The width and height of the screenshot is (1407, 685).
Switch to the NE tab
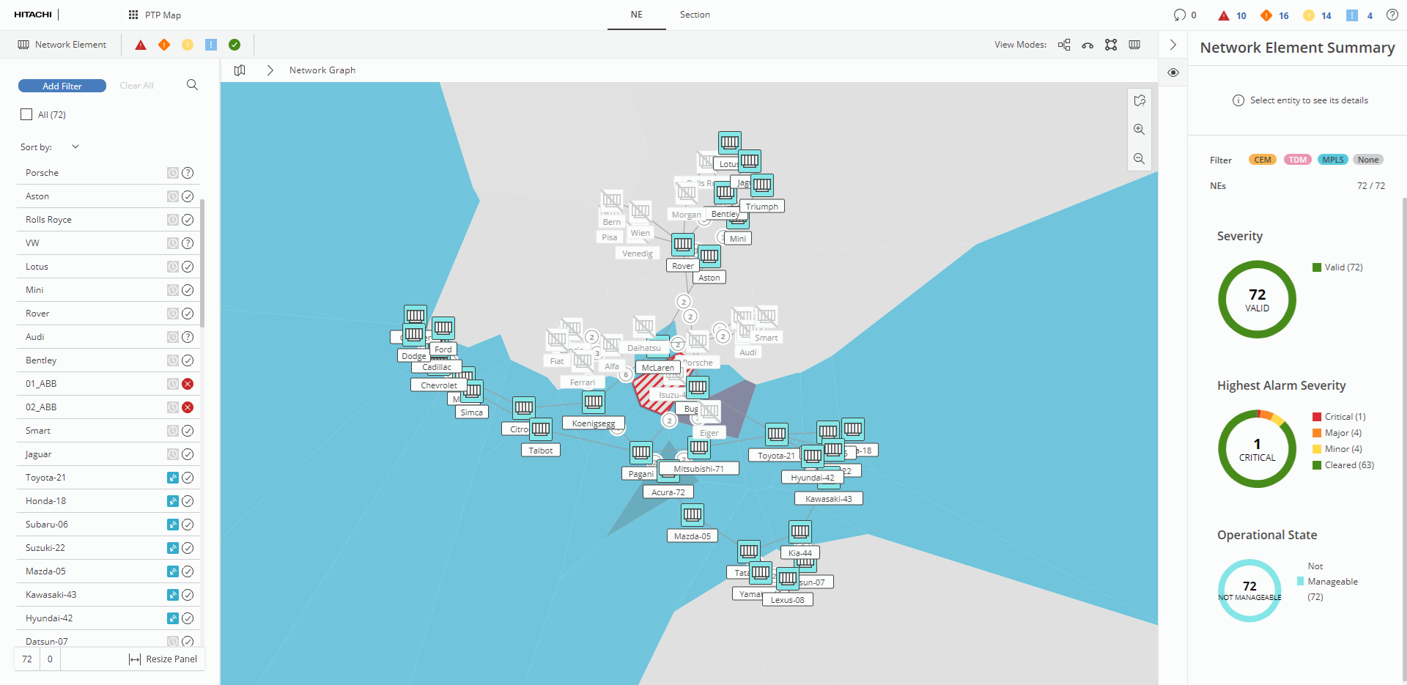point(636,15)
